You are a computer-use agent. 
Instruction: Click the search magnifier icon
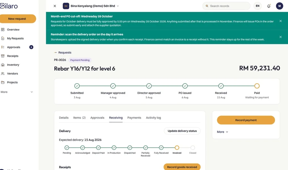pyautogui.click(x=207, y=6)
